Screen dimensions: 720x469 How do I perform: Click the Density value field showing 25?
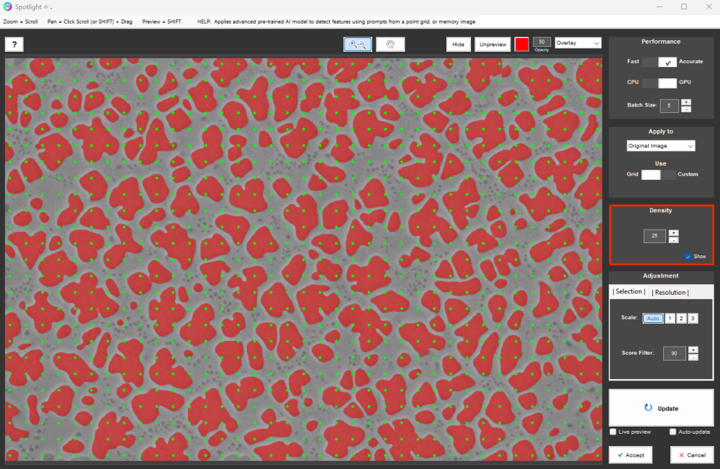pyautogui.click(x=654, y=236)
